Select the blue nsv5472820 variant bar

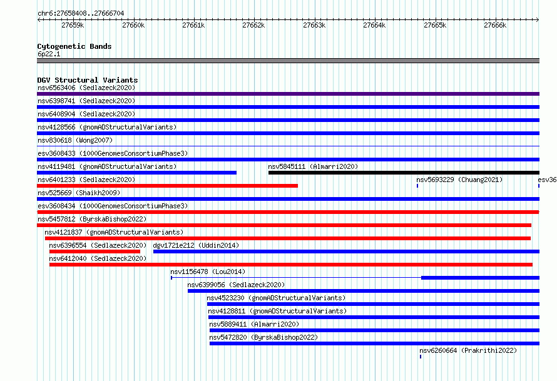374,343
